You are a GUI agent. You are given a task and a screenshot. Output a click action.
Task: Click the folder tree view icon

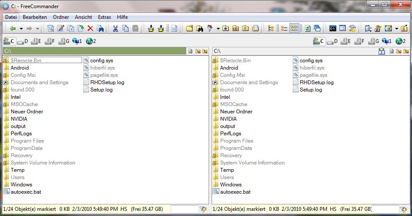click(271, 28)
